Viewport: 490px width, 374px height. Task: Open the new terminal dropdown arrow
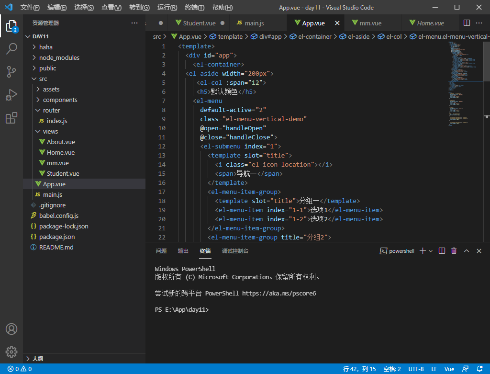(431, 251)
